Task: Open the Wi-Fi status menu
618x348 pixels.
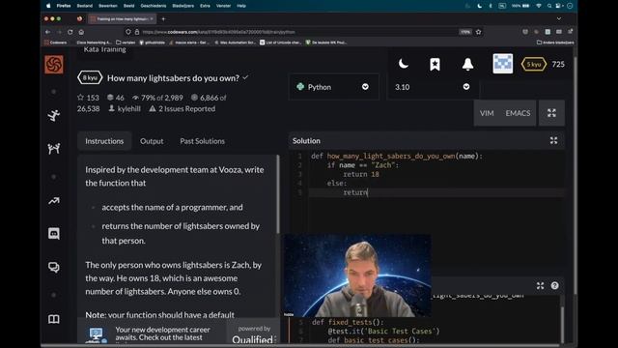Action: [x=539, y=6]
